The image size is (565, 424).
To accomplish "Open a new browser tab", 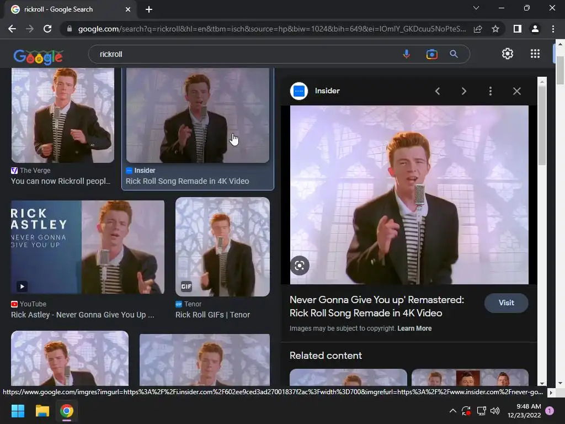I will point(149,9).
